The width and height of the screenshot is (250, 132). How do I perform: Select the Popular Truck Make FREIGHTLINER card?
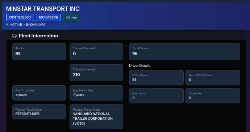point(39,112)
